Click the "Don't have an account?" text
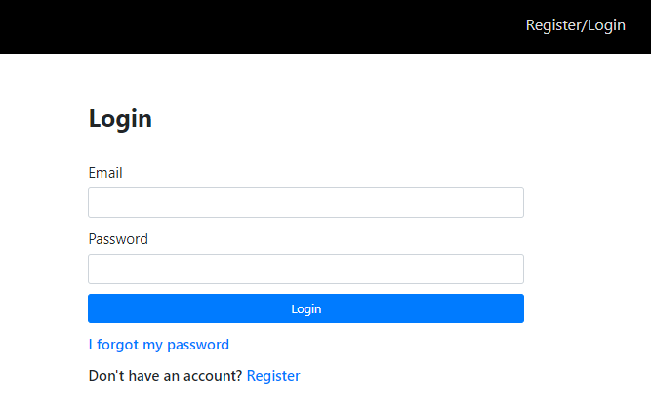Image resolution: width=651 pixels, height=411 pixels. 165,376
